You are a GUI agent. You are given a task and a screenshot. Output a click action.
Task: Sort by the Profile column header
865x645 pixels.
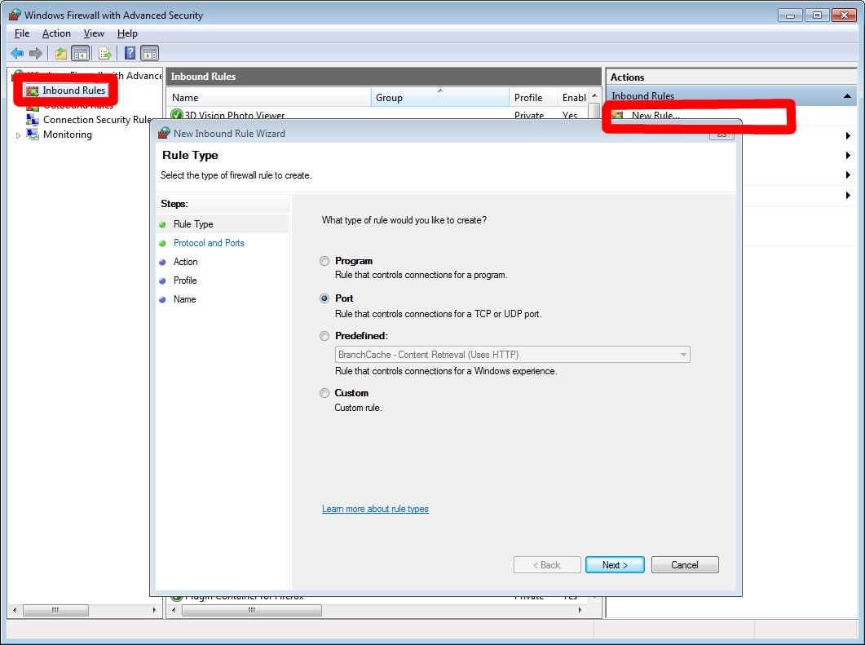click(533, 98)
